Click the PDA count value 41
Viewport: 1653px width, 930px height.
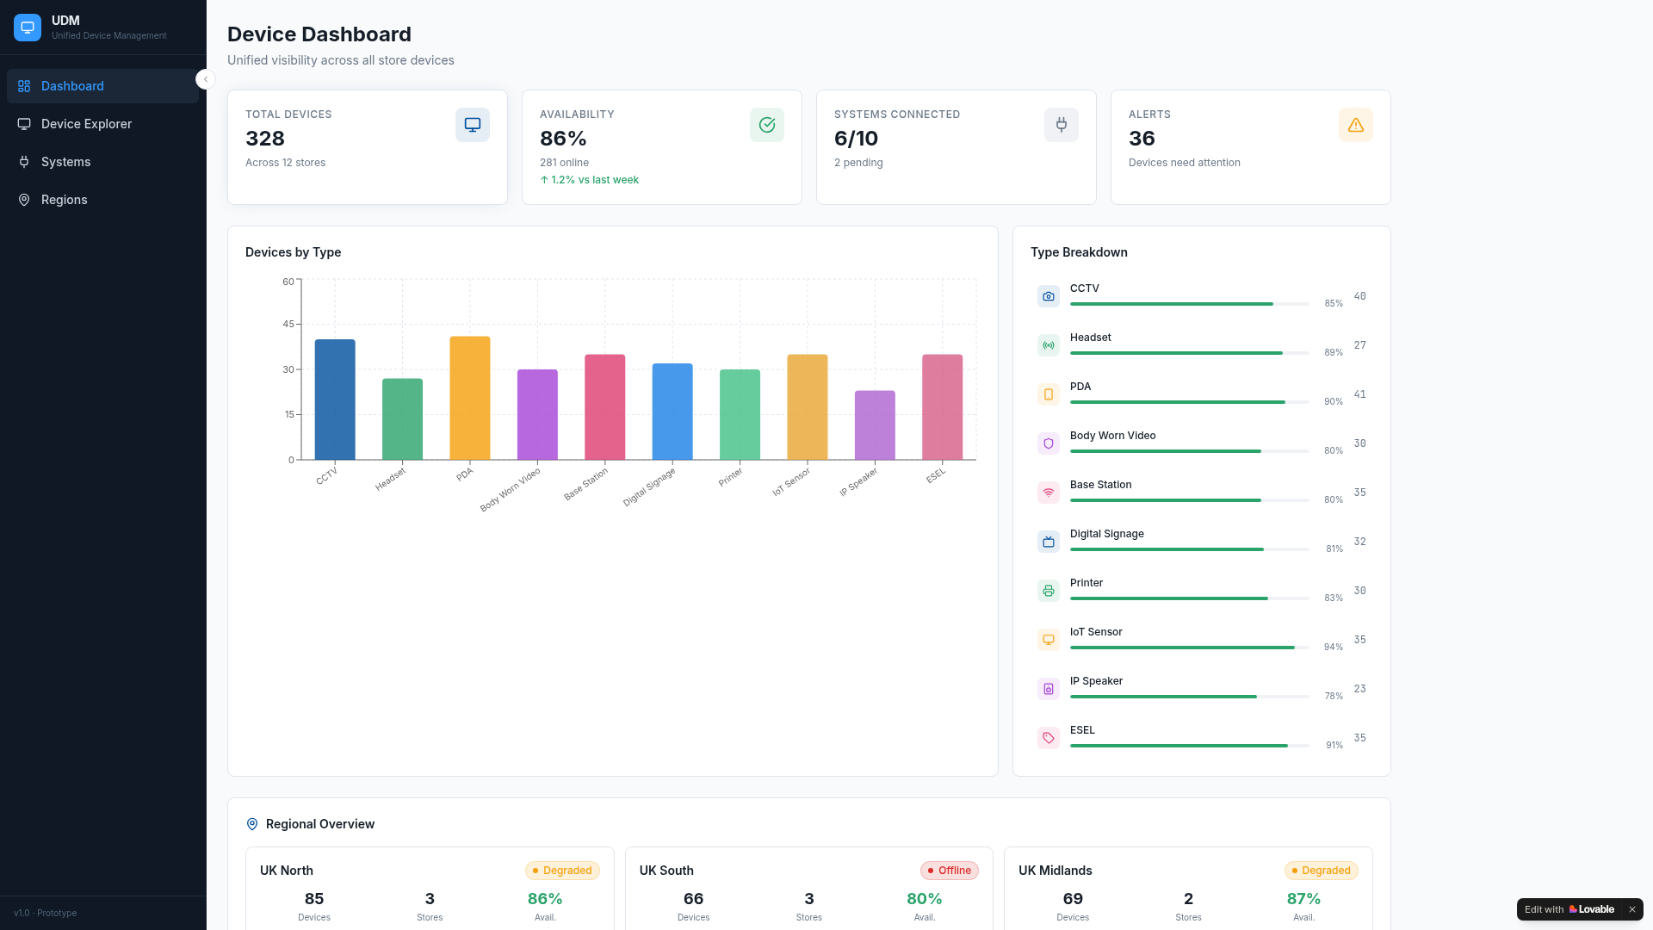[x=1360, y=394]
